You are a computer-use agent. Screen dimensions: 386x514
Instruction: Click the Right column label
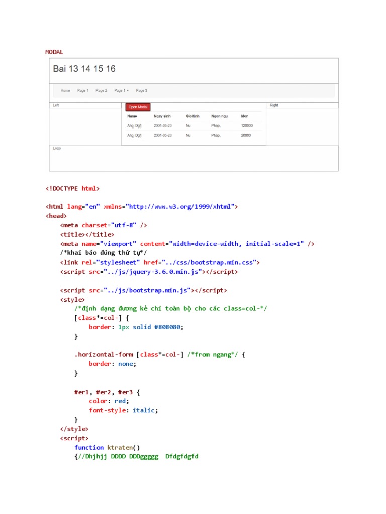click(274, 105)
